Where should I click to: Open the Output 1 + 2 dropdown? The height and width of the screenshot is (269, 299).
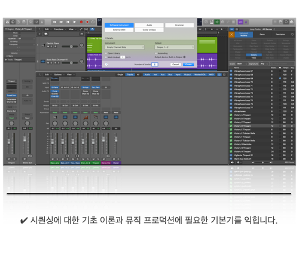(x=175, y=47)
